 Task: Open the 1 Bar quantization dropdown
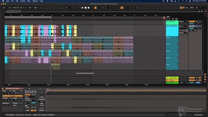(x=36, y=8)
